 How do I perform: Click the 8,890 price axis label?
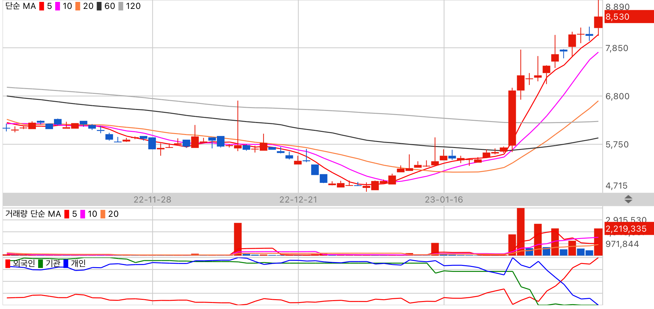(x=617, y=7)
